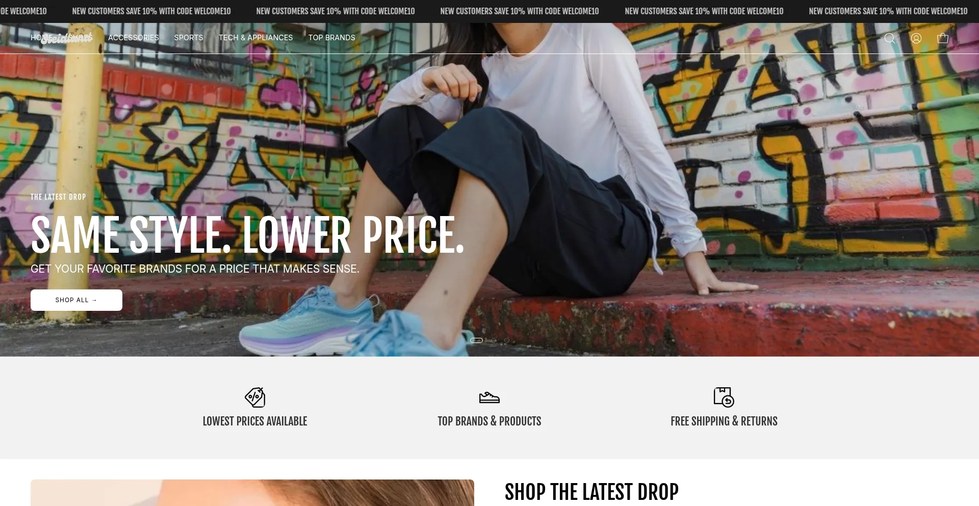Screen dimensions: 979x506
Task: Go to the Home nav link
Action: tap(41, 38)
